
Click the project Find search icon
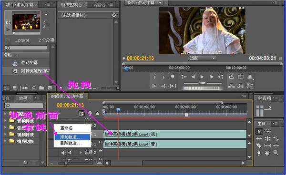(33, 88)
